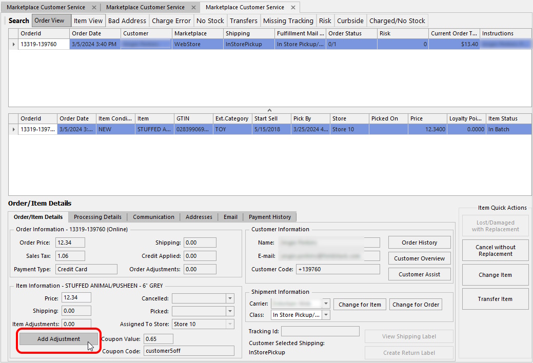Sort by Order Status column header

click(x=351, y=33)
